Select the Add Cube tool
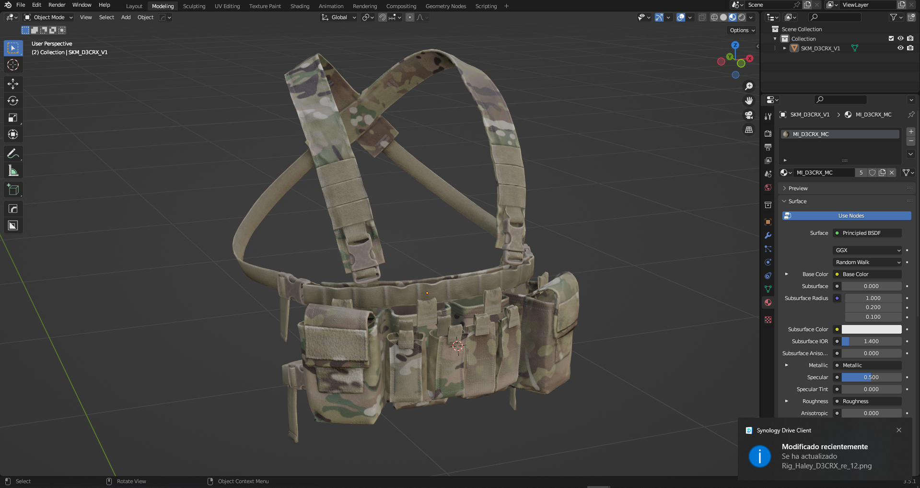Viewport: 920px width, 488px height. (13, 190)
